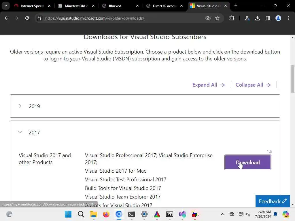The image size is (295, 221).
Task: Open the Chromium browser taskbar icon
Action: click(x=119, y=214)
